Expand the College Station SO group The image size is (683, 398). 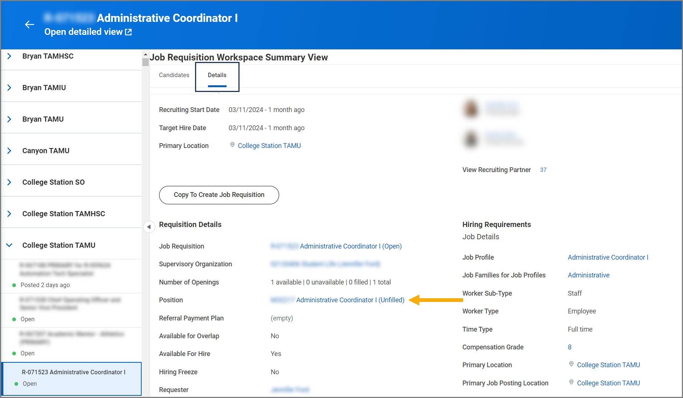[x=10, y=182]
